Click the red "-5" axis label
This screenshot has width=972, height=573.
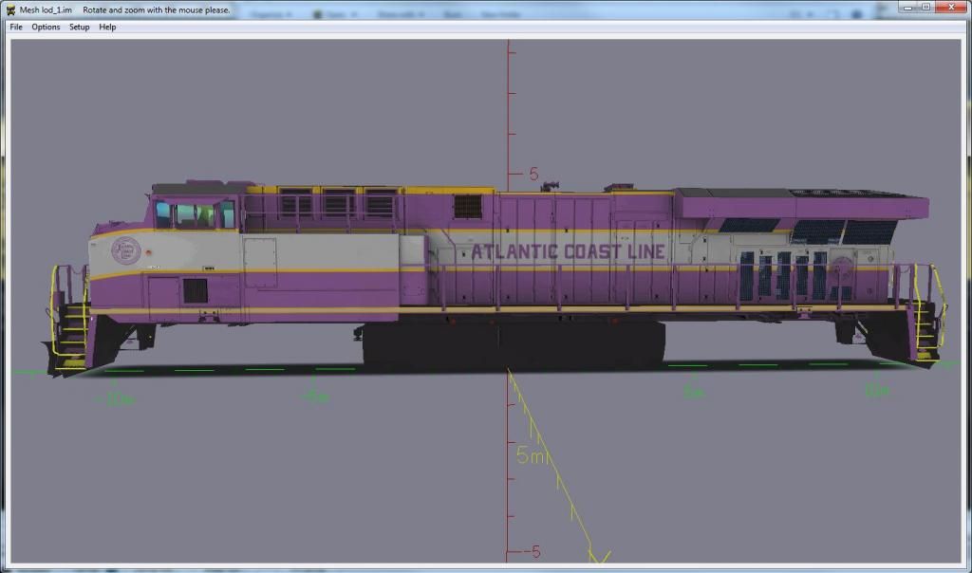point(532,550)
